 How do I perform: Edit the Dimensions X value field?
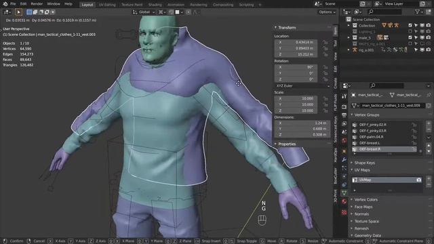302,123
